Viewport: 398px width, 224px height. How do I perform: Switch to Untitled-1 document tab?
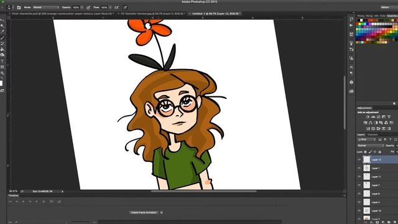tap(216, 14)
